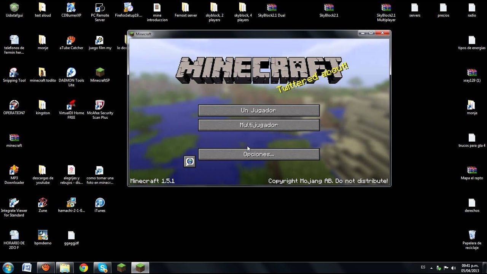Select the precios file on desktop
Image resolution: width=487 pixels, height=274 pixels.
(443, 10)
